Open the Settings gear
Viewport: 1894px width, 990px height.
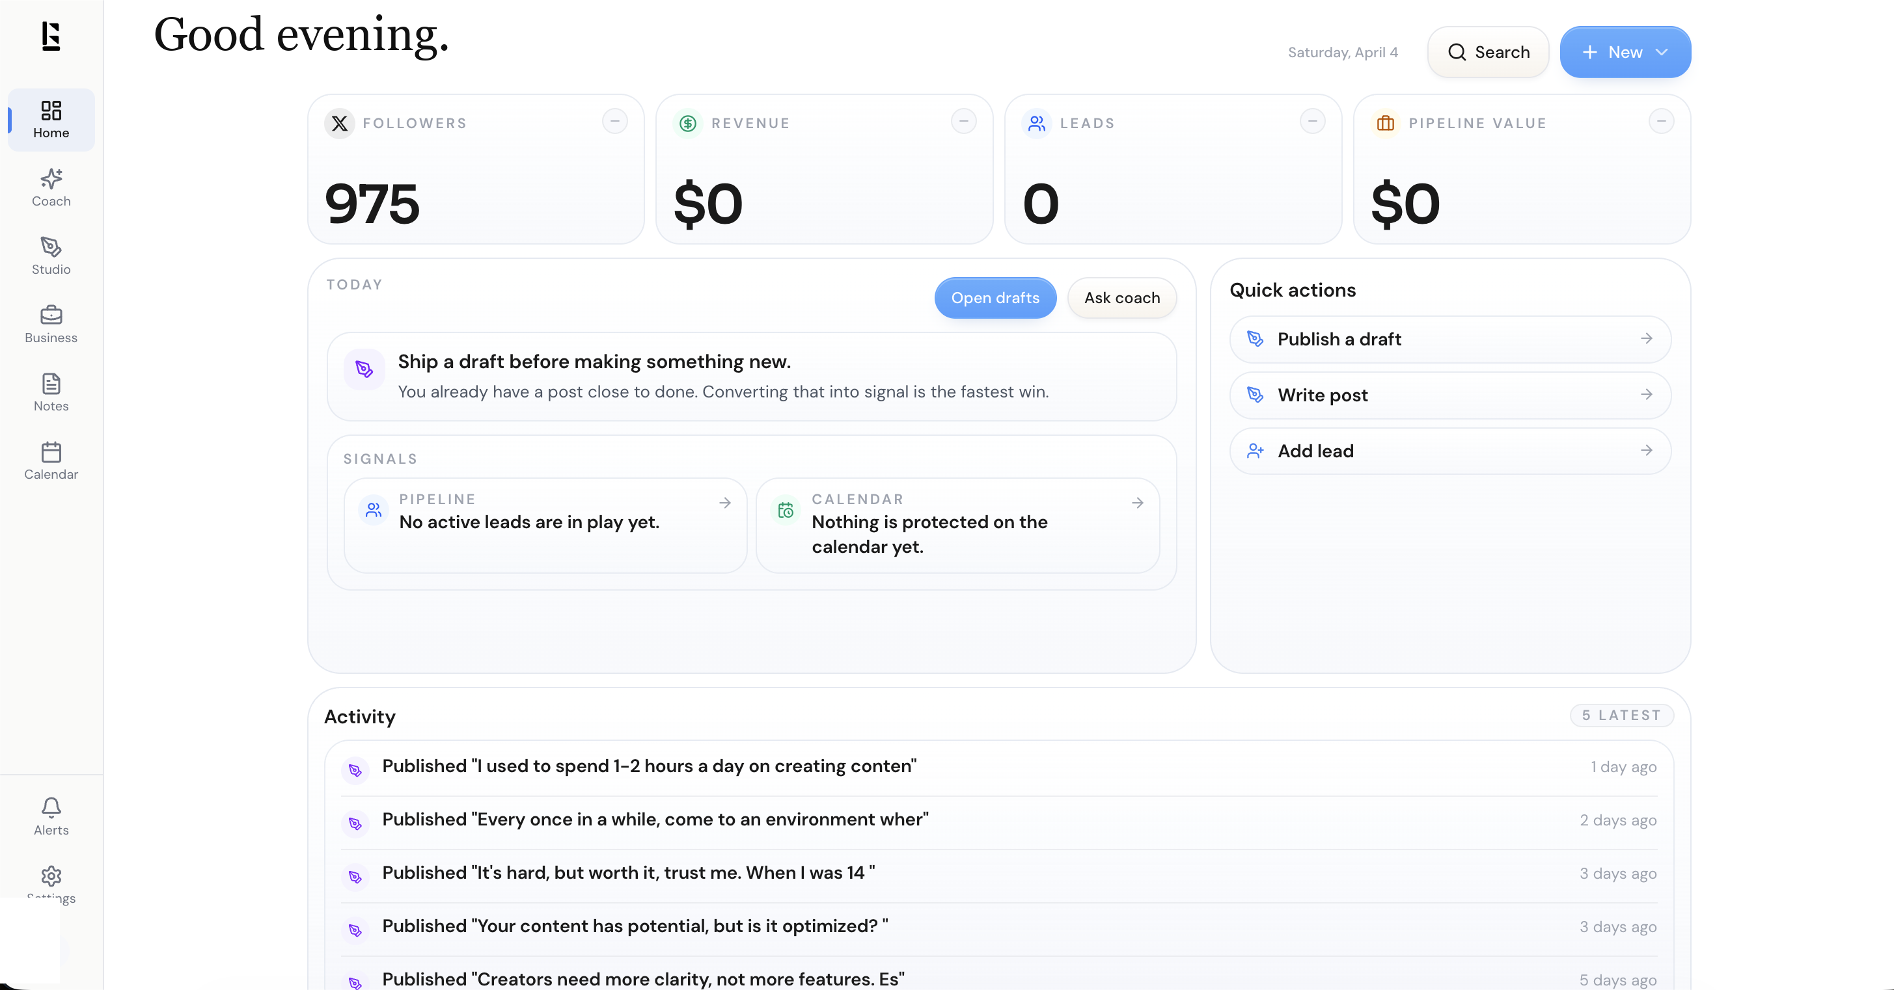[x=51, y=881]
